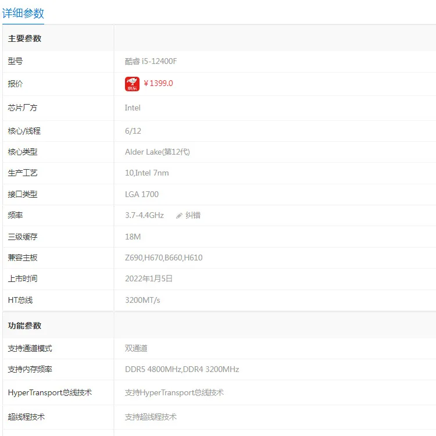Image resolution: width=436 pixels, height=436 pixels.
Task: Click the 功能参数 section header
Action: point(24,326)
